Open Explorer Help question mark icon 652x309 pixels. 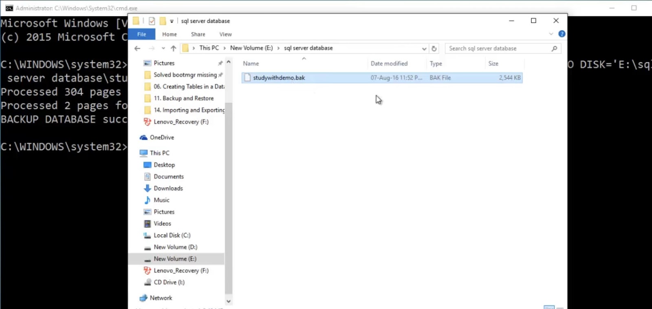pos(562,34)
